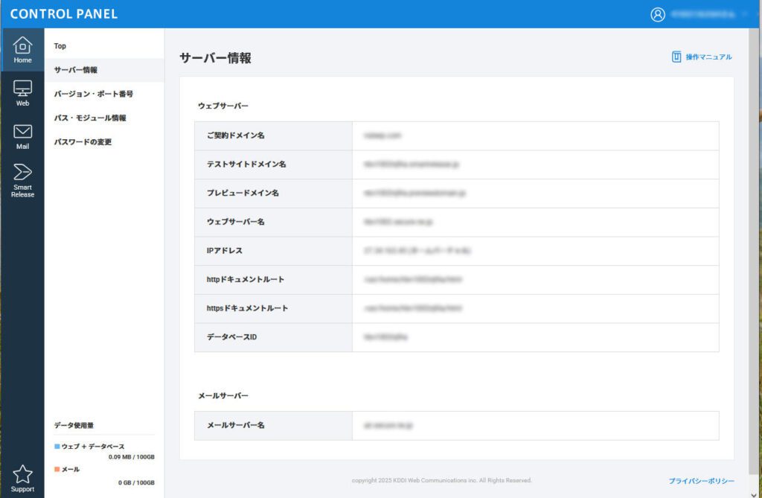
Task: Click the 0 GB / 100GB usage value
Action: coord(136,483)
